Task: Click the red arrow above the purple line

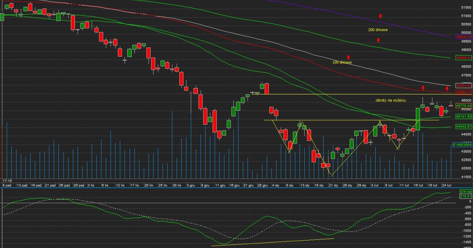Action: pyautogui.click(x=380, y=16)
